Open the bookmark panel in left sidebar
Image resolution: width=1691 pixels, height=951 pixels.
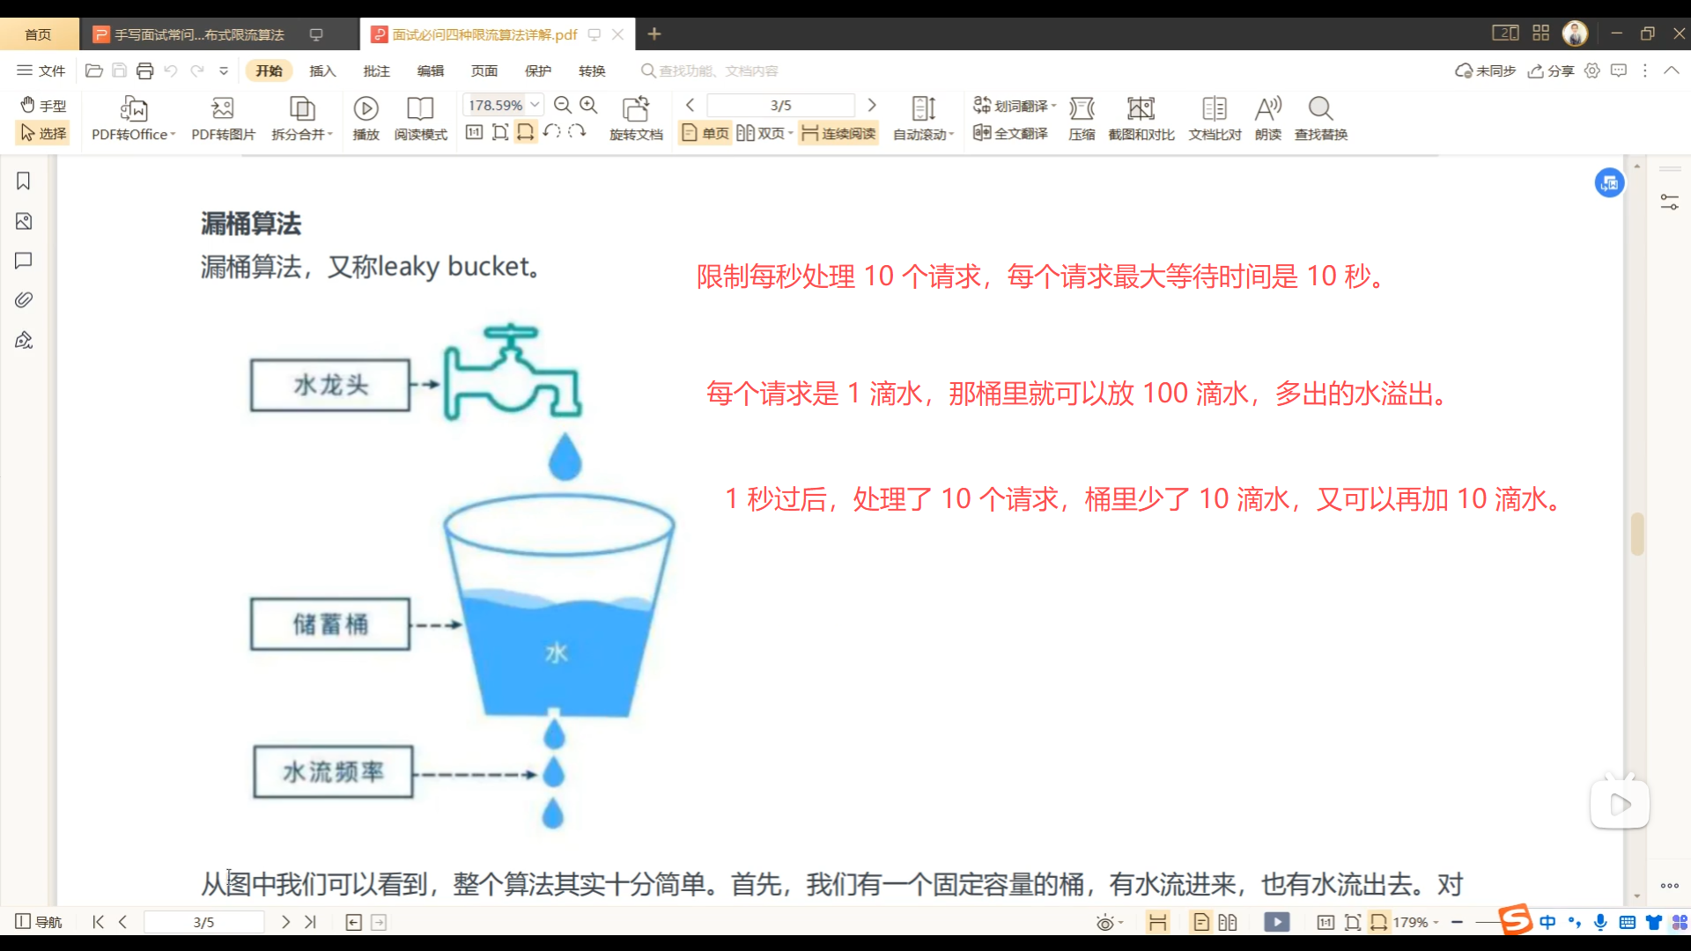(24, 181)
